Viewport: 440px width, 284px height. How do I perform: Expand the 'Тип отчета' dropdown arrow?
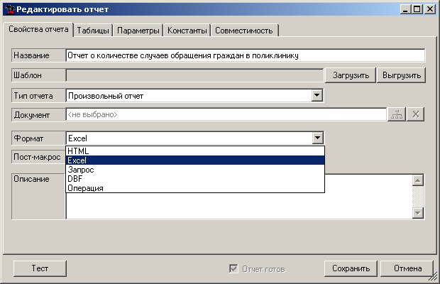317,95
